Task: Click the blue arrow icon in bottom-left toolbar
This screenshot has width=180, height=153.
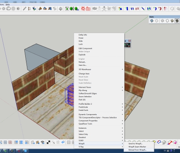Action: [63, 142]
